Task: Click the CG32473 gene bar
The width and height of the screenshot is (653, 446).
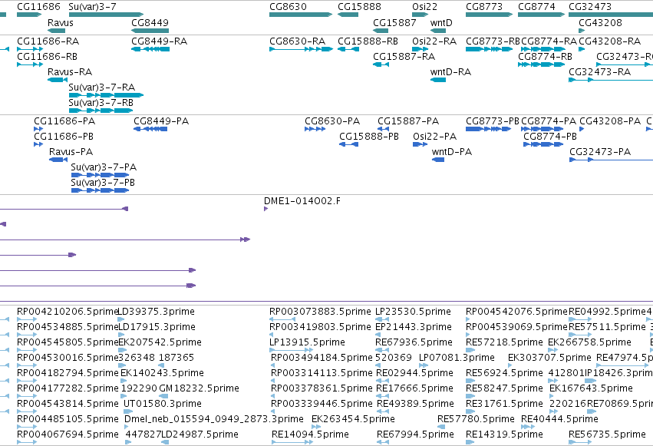Action: pos(611,15)
